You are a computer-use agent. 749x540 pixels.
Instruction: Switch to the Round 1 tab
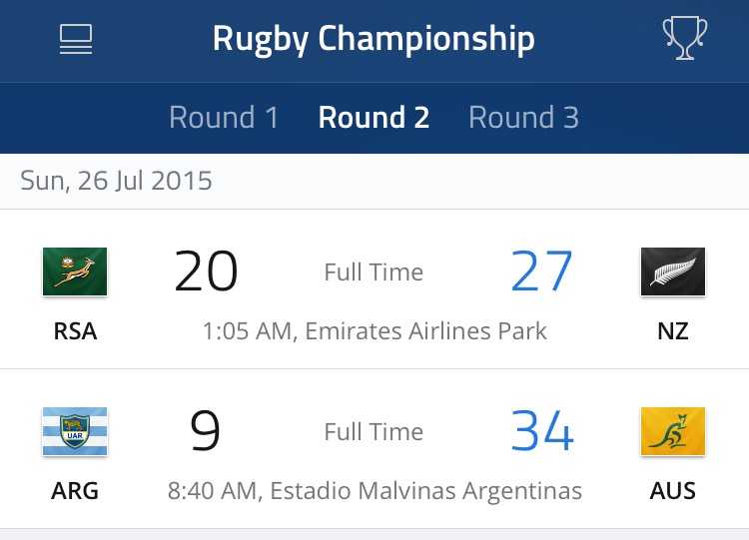[224, 118]
